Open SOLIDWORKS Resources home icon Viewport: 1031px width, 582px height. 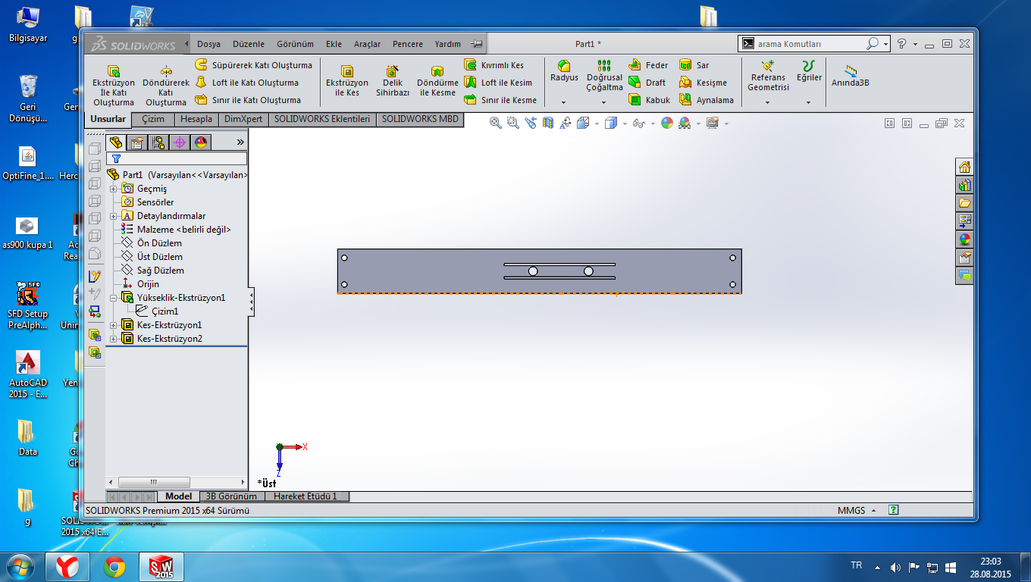(x=964, y=167)
